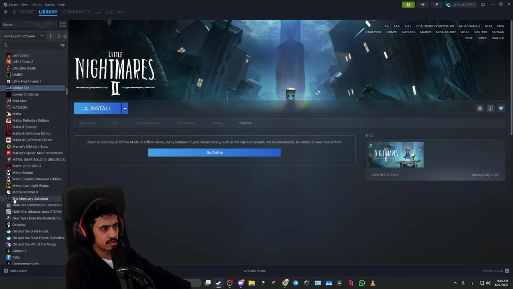Image resolution: width=513 pixels, height=289 pixels.
Task: Open the Little Nightmares II DLC thumbnail
Action: 396,155
